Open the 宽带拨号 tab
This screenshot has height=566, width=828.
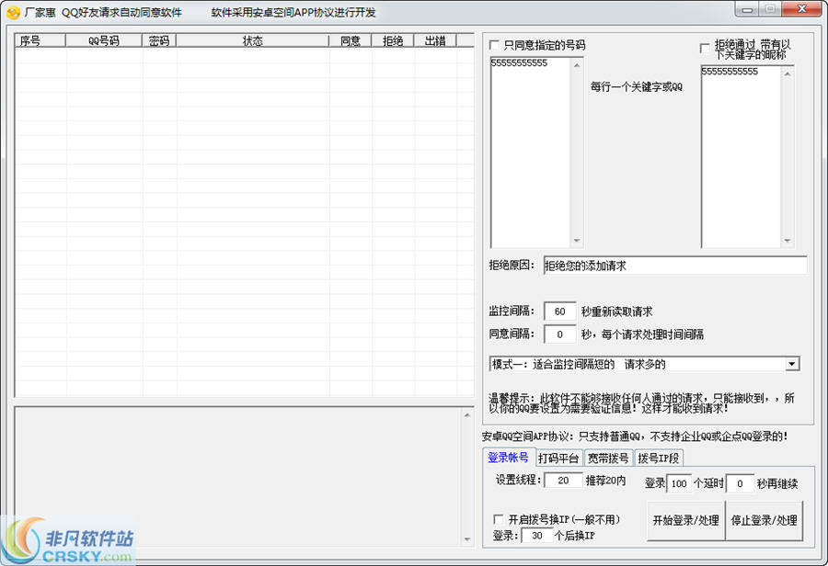pos(608,458)
